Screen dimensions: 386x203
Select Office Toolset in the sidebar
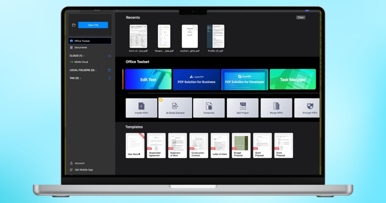90,41
